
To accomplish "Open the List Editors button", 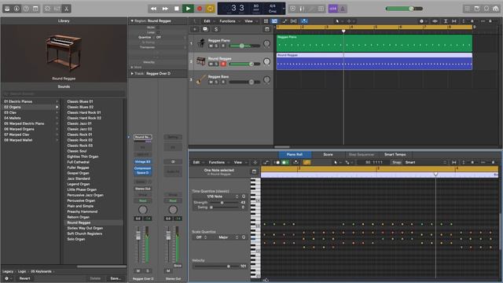I will tap(468, 9).
